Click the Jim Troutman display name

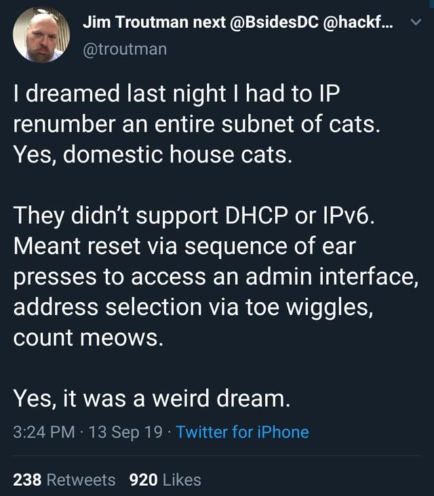point(136,22)
